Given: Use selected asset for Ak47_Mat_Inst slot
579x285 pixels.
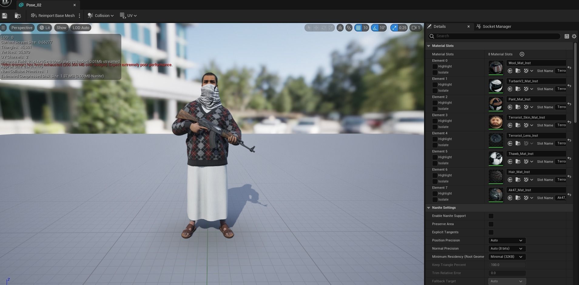Looking at the screenshot, I should [510, 198].
